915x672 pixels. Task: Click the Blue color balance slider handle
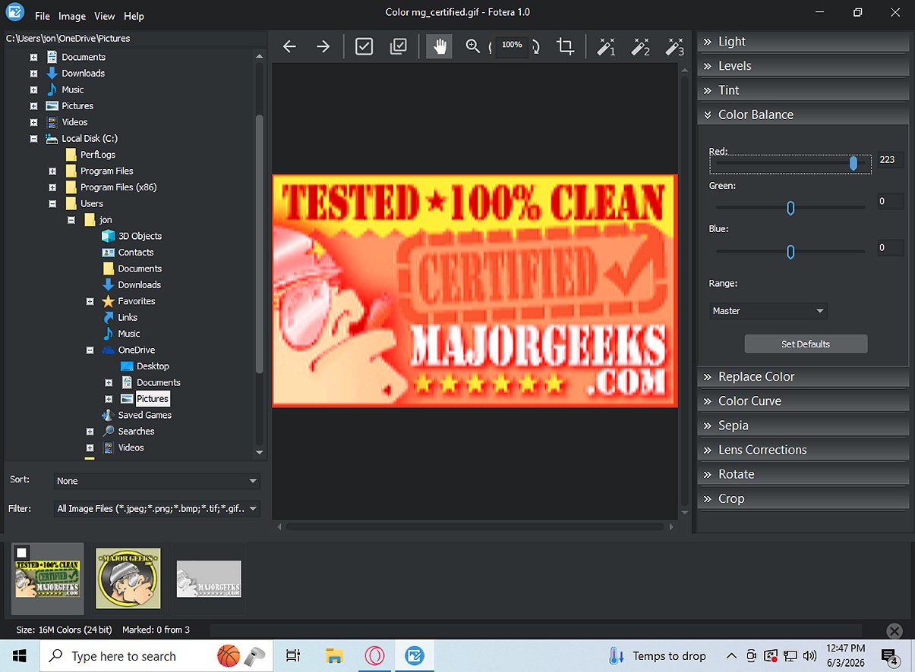790,252
